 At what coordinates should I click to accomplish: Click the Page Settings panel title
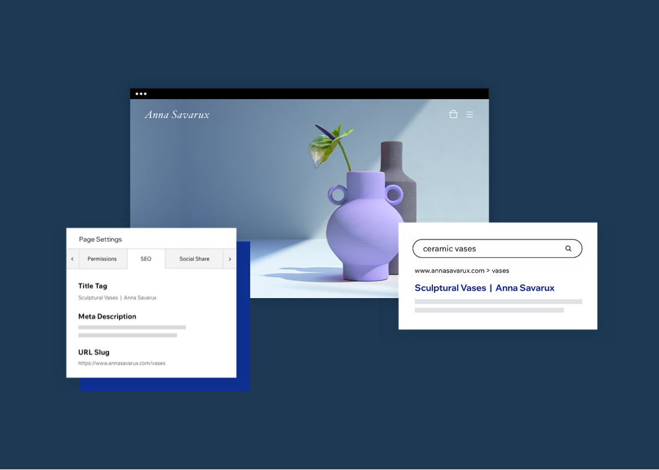point(100,239)
